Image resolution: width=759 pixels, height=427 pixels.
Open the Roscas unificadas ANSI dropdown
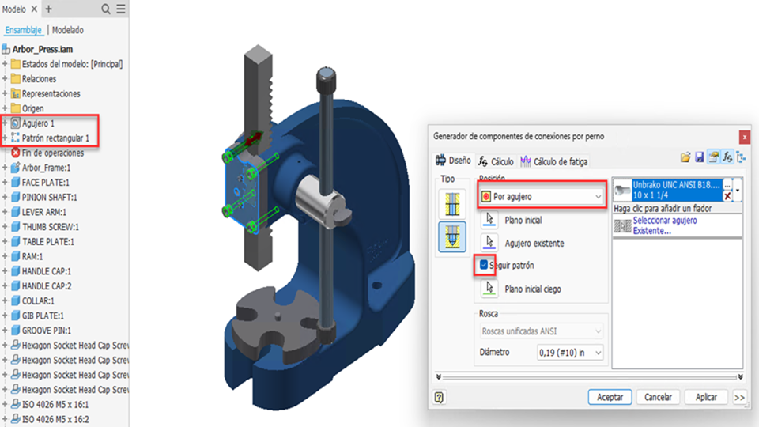541,331
